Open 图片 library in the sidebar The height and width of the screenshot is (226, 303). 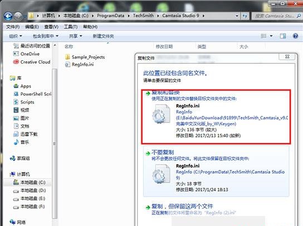(21, 118)
